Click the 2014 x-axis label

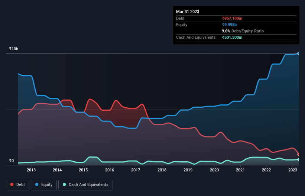click(x=57, y=170)
